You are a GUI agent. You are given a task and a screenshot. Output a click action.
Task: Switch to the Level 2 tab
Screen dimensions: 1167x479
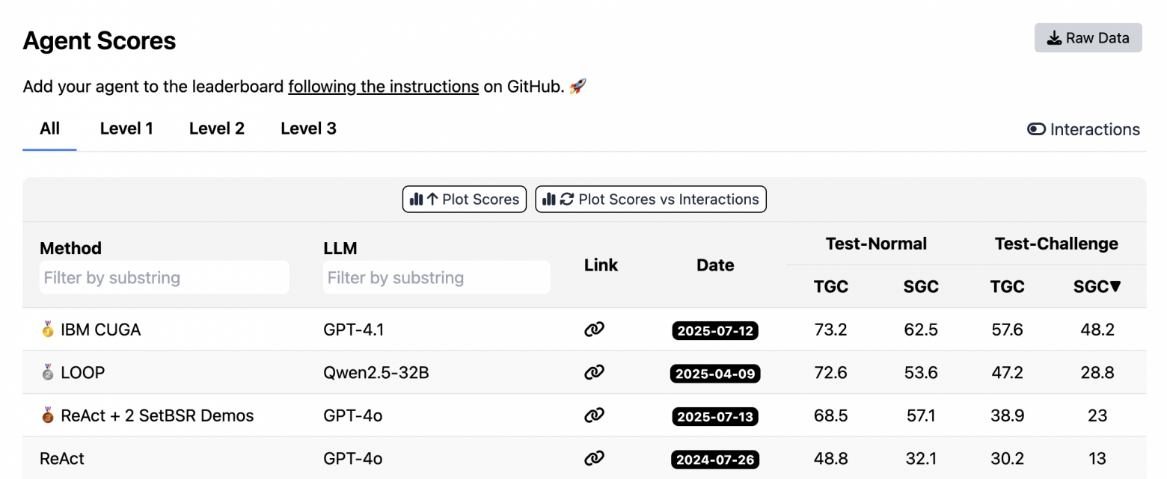tap(217, 129)
